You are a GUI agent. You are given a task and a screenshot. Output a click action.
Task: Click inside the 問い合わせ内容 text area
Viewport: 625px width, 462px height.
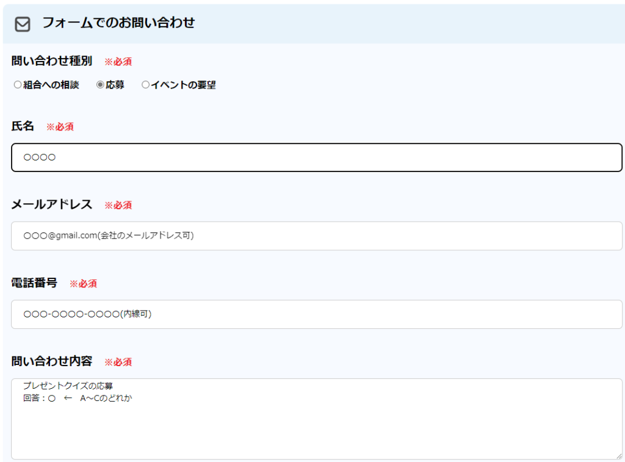pyautogui.click(x=316, y=427)
